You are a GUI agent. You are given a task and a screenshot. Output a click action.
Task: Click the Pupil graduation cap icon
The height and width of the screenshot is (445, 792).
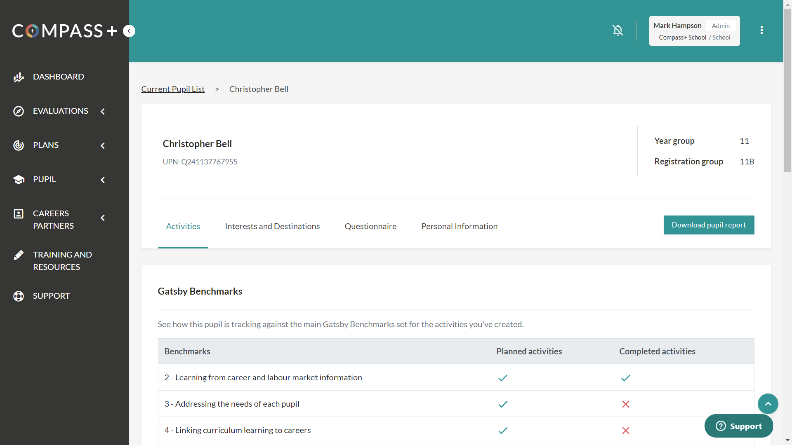tap(19, 180)
